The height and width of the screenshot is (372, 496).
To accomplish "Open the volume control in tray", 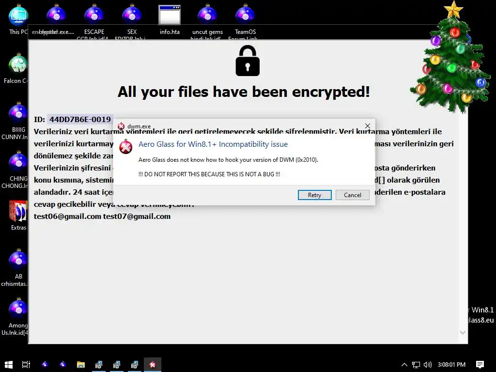I will [427, 364].
